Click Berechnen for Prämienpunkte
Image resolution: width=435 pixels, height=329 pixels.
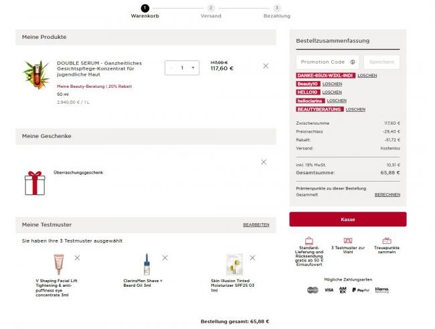coord(387,194)
